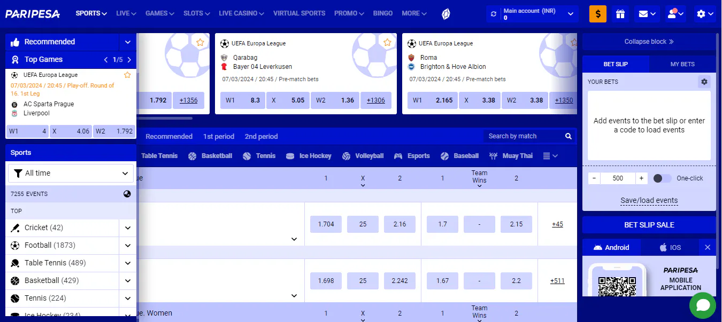
Task: Increase the stake with plus button
Action: click(x=641, y=178)
